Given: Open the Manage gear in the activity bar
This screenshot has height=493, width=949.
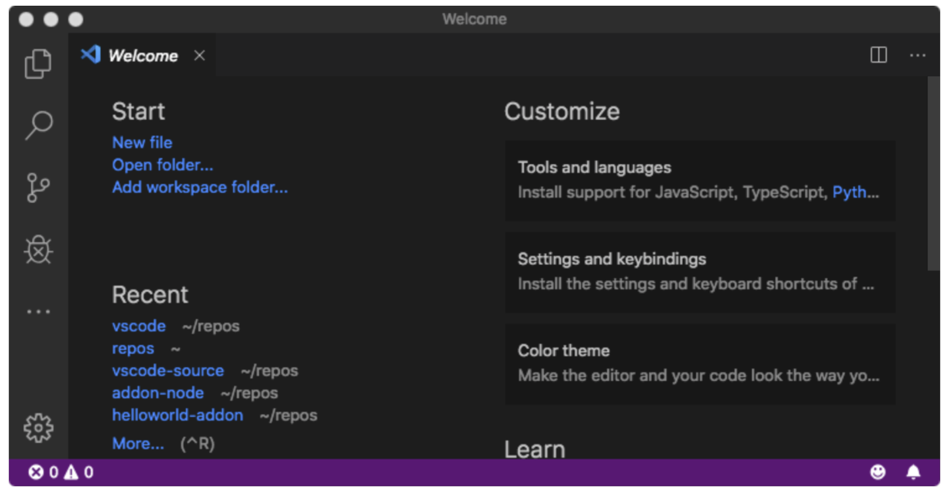Looking at the screenshot, I should (x=38, y=427).
